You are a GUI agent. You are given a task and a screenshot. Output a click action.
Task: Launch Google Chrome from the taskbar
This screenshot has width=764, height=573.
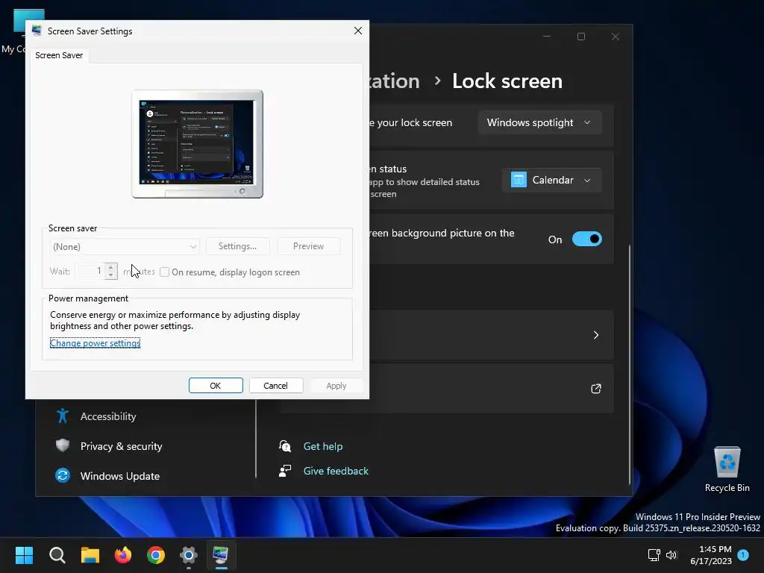(x=156, y=554)
